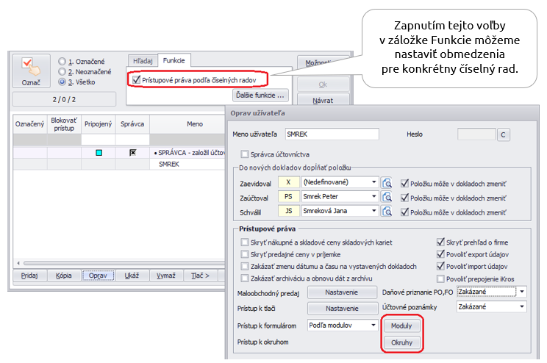This screenshot has width=547, height=363.
Task: Toggle Skryť prehľad o firme checkbox
Action: pos(440,242)
